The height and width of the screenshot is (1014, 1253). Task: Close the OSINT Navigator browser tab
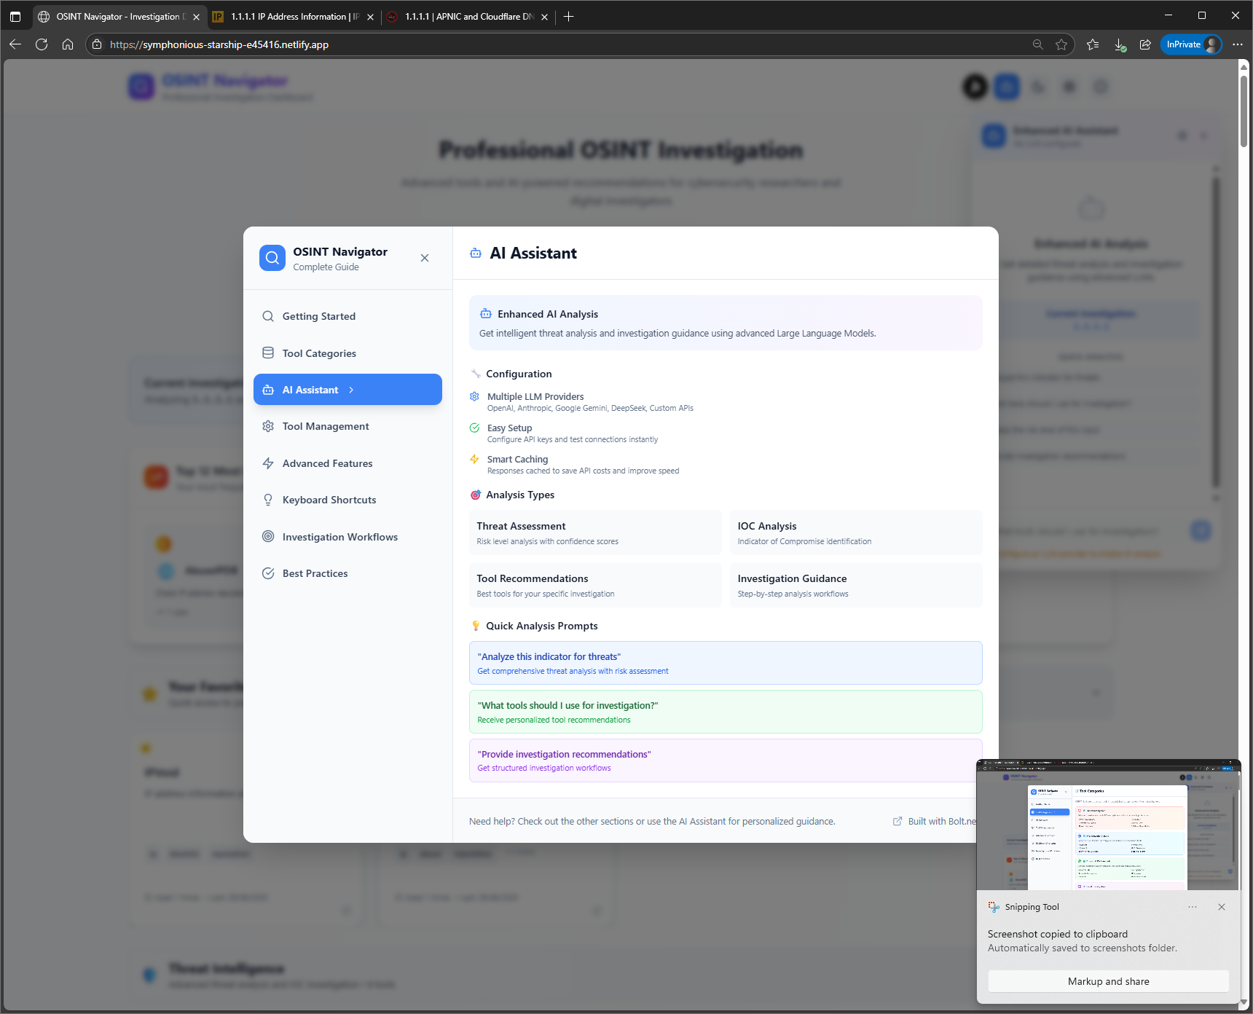[x=196, y=17]
